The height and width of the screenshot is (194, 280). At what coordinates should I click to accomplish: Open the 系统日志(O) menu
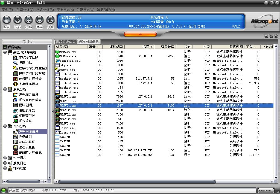click(x=85, y=10)
